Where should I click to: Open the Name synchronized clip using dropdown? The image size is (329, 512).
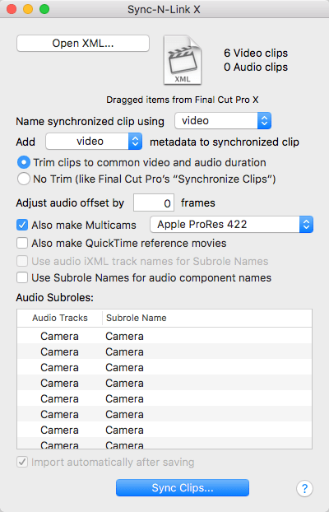pos(223,121)
